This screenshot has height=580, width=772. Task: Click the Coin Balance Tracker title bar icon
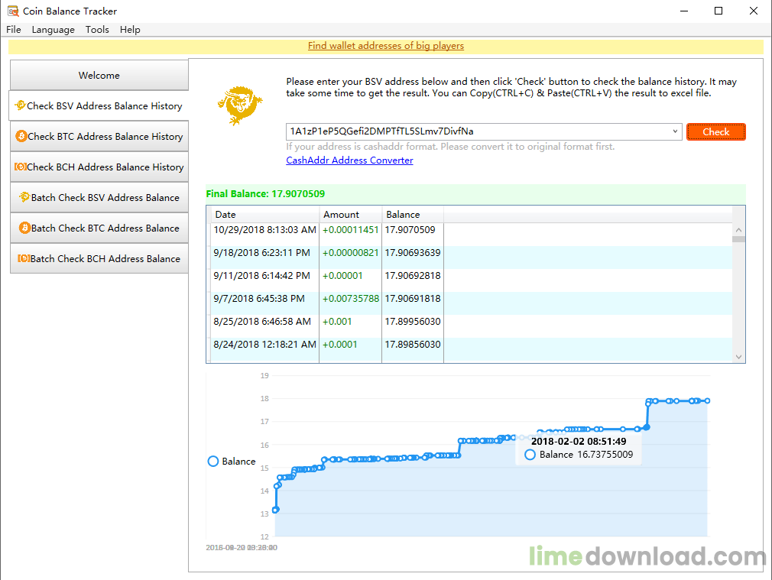[x=12, y=11]
